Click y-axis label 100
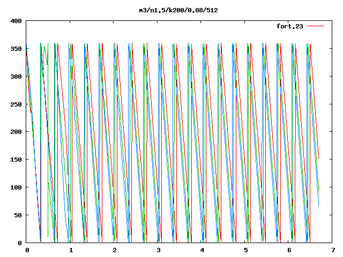The width and height of the screenshot is (343, 257). pyautogui.click(x=16, y=187)
